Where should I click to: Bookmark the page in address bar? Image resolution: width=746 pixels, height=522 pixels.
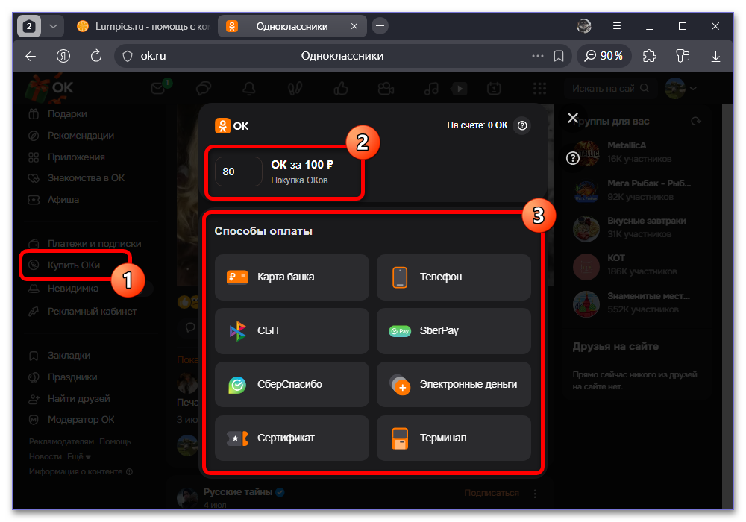coord(559,56)
